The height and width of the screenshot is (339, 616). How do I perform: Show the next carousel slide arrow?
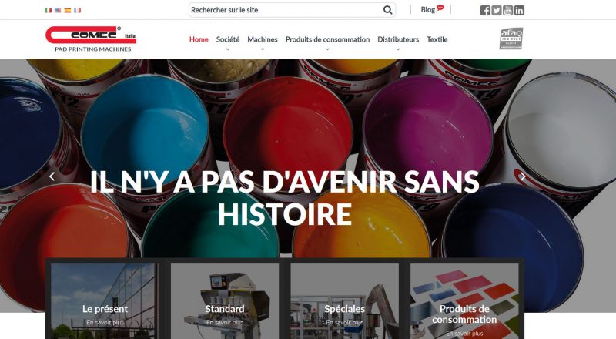(x=523, y=176)
